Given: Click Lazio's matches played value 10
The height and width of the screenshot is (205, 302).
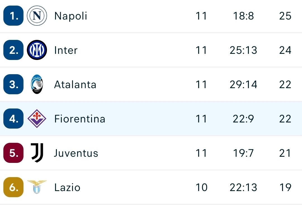Looking at the screenshot, I should 201,187.
